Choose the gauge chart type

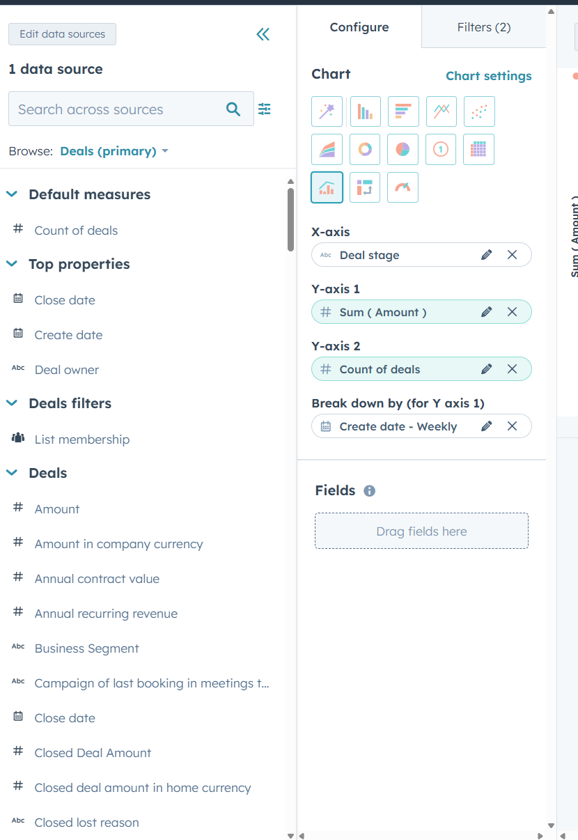coord(403,187)
